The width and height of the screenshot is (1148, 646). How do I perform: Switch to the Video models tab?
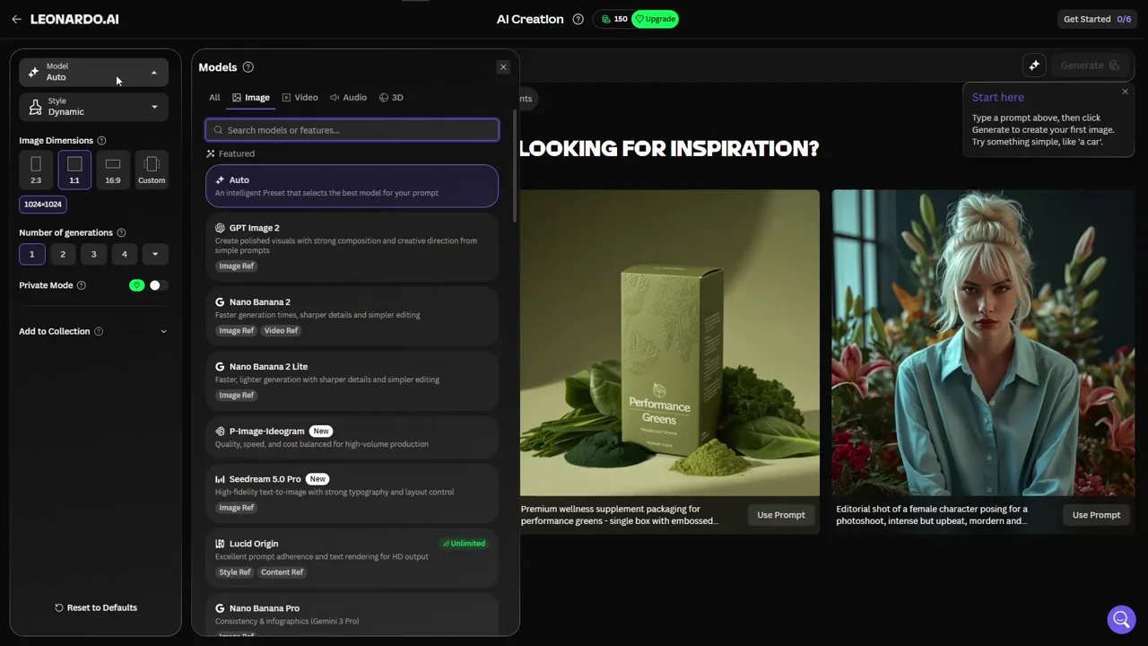tap(300, 98)
